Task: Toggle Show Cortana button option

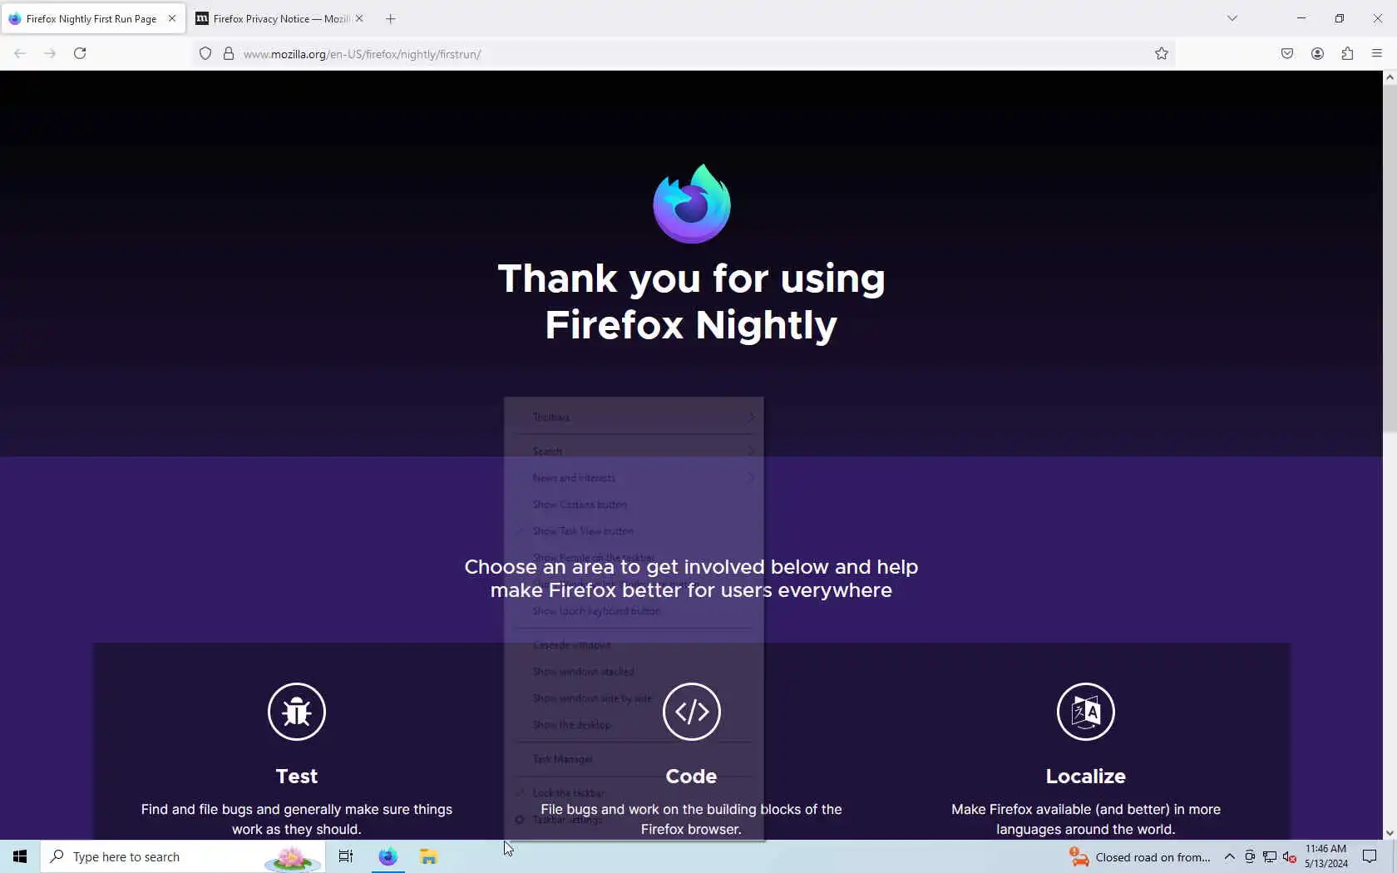Action: click(x=634, y=504)
